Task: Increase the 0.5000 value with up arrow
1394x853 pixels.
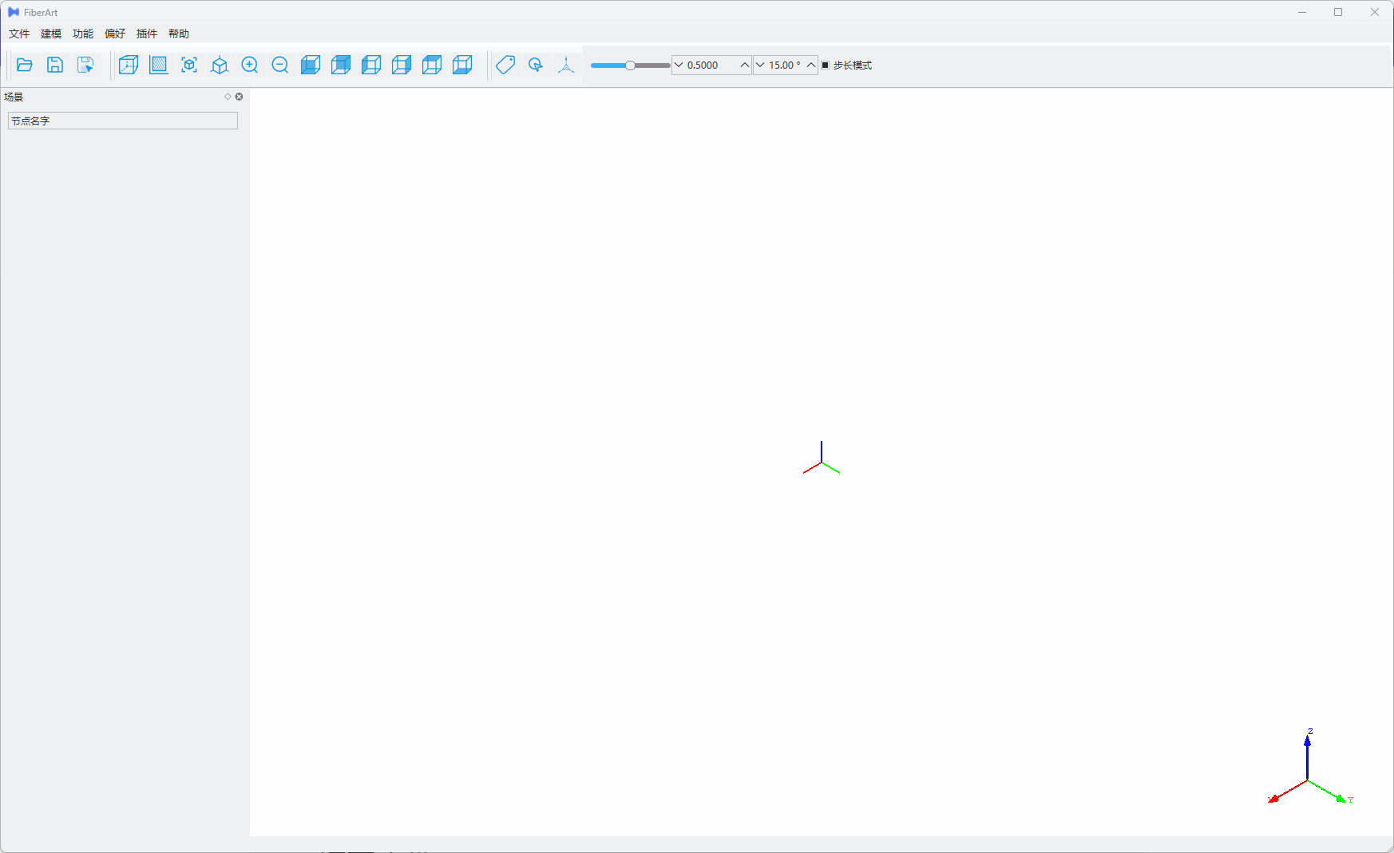Action: [744, 65]
